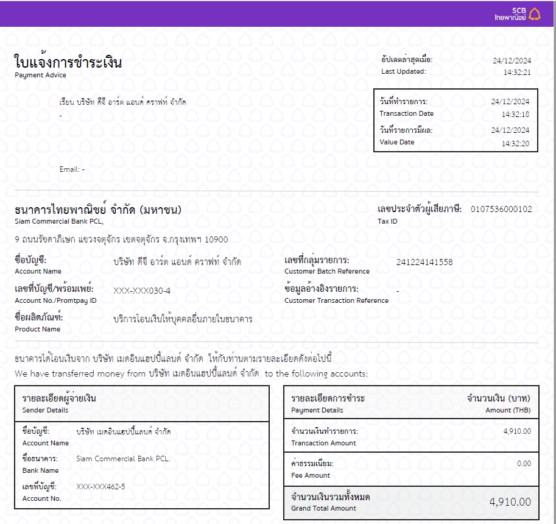Image resolution: width=556 pixels, height=524 pixels.
Task: Click the Account No./Promtpay ID label
Action: click(x=55, y=300)
